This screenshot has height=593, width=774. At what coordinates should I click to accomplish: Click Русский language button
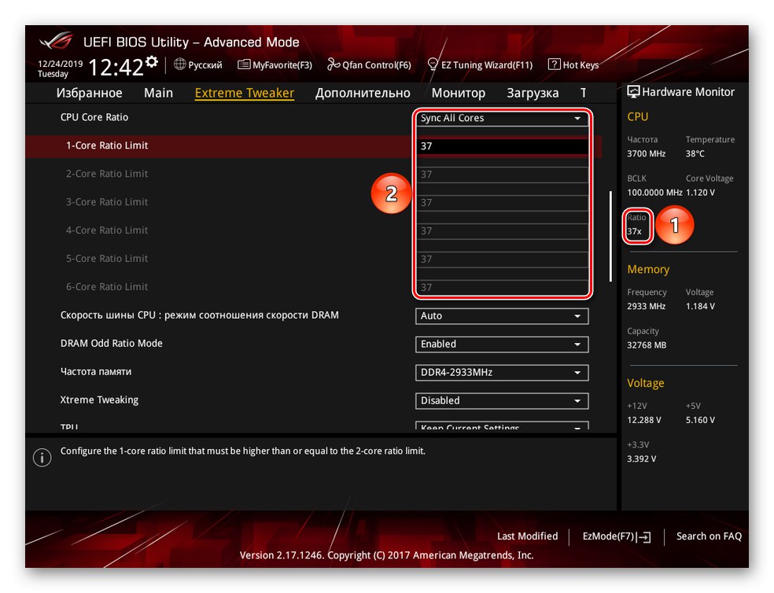[x=198, y=64]
